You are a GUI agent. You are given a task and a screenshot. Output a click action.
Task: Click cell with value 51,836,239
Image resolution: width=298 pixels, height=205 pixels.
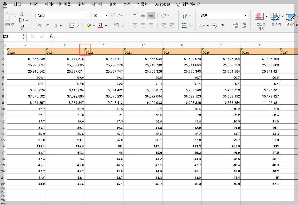coord(26,58)
